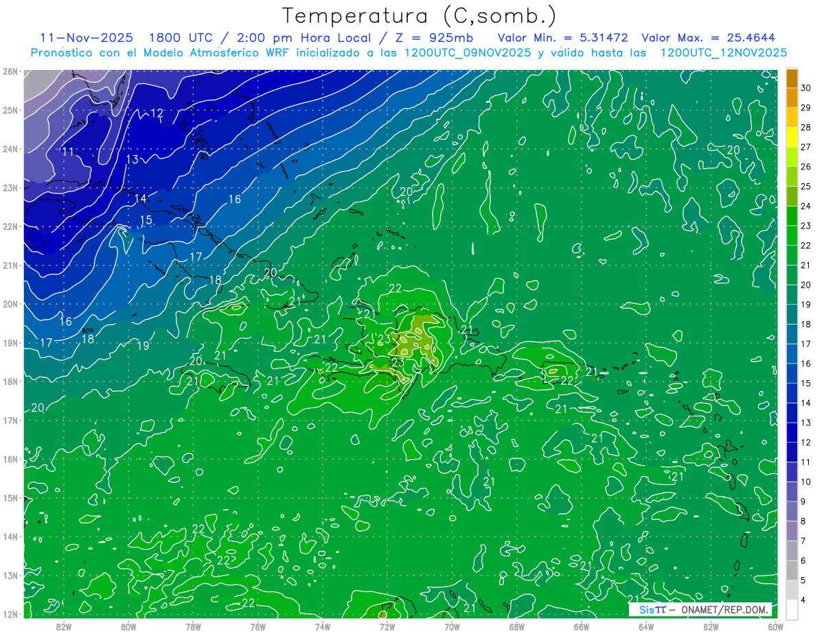Click the "22N" latitude axis label

click(x=10, y=226)
